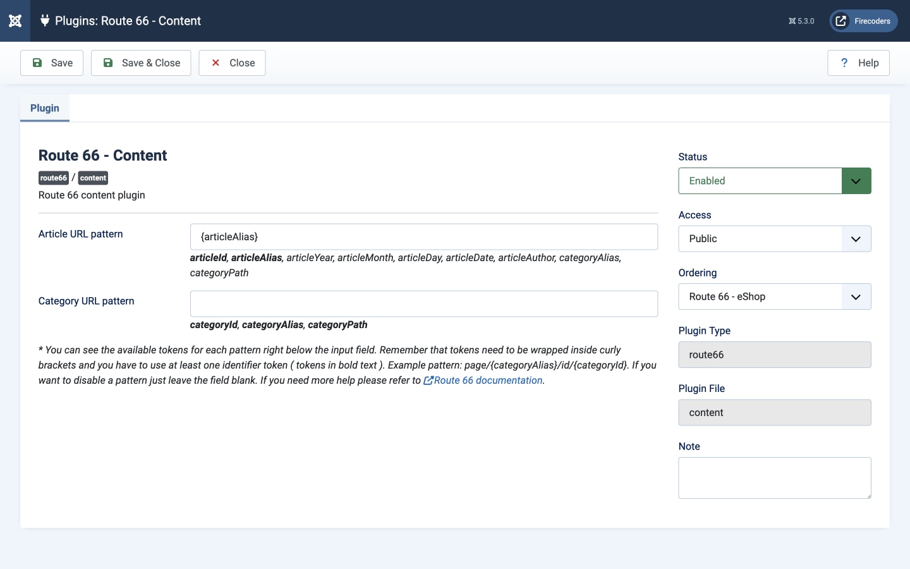Click the Plugin File field content
Image resolution: width=910 pixels, height=569 pixels.
point(775,412)
